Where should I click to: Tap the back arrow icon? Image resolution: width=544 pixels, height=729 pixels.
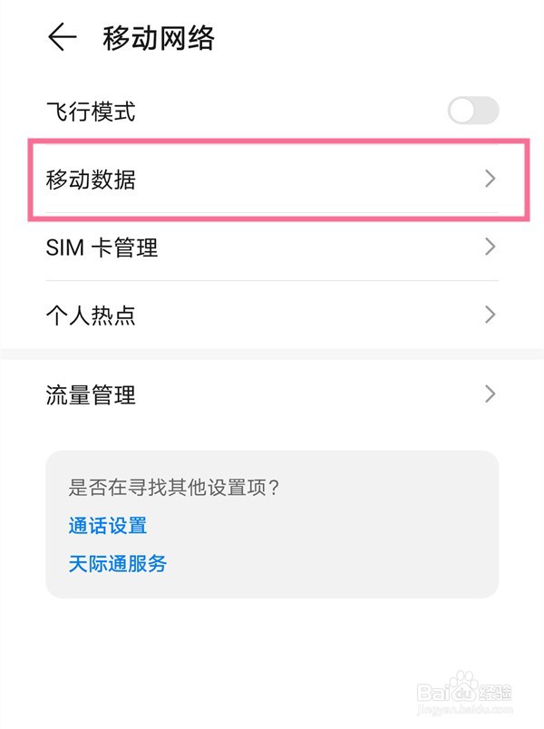pyautogui.click(x=62, y=38)
